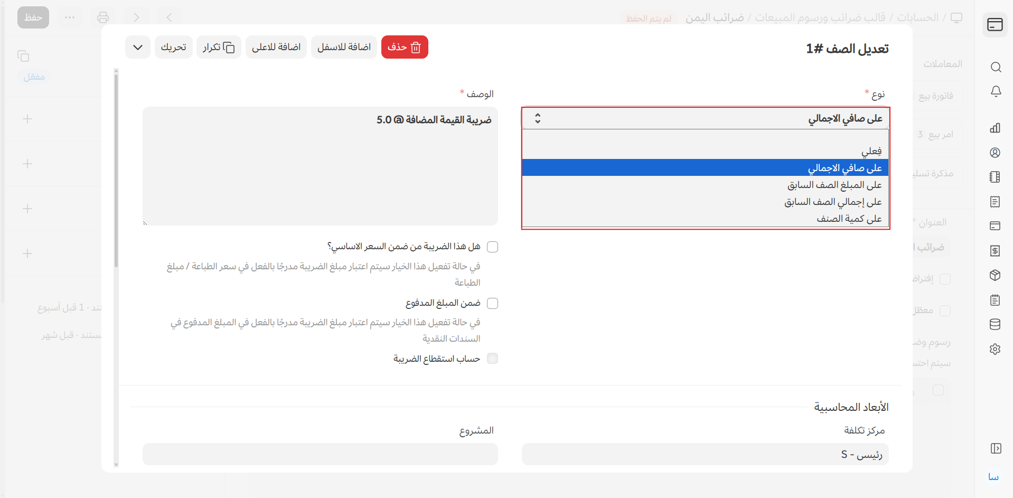
Task: Choose 'على كمية الصنف' option
Action: [x=849, y=219]
